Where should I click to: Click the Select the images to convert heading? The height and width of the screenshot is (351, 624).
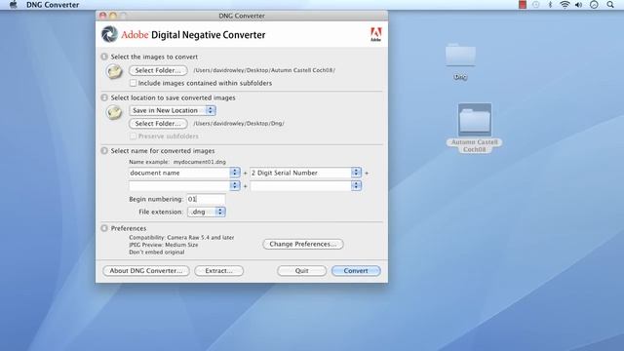[154, 57]
